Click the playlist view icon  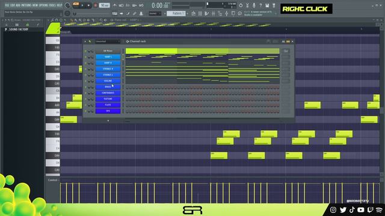point(194,14)
